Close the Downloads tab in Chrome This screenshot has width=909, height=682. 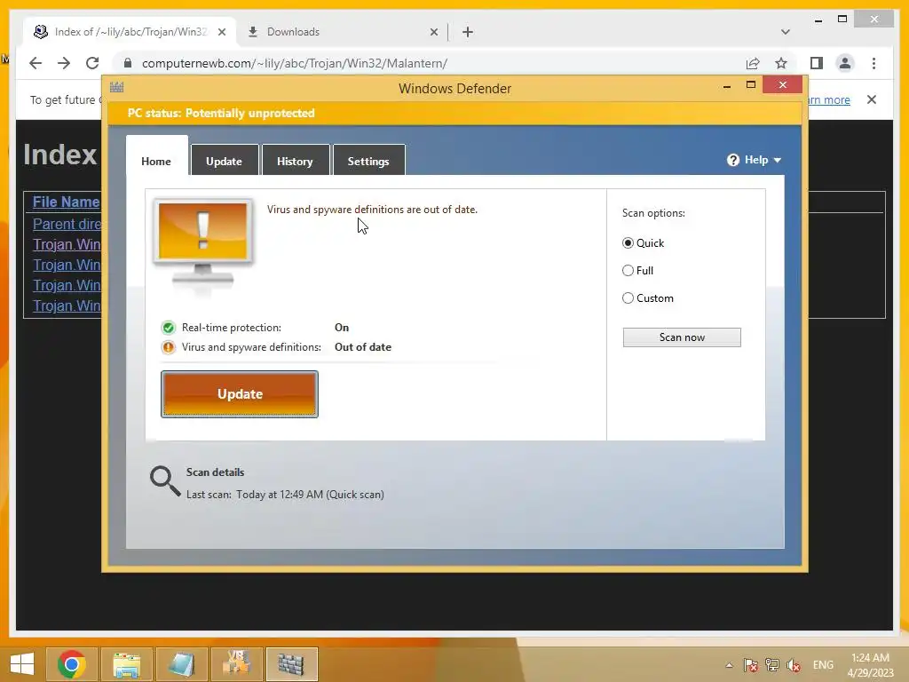pyautogui.click(x=433, y=32)
